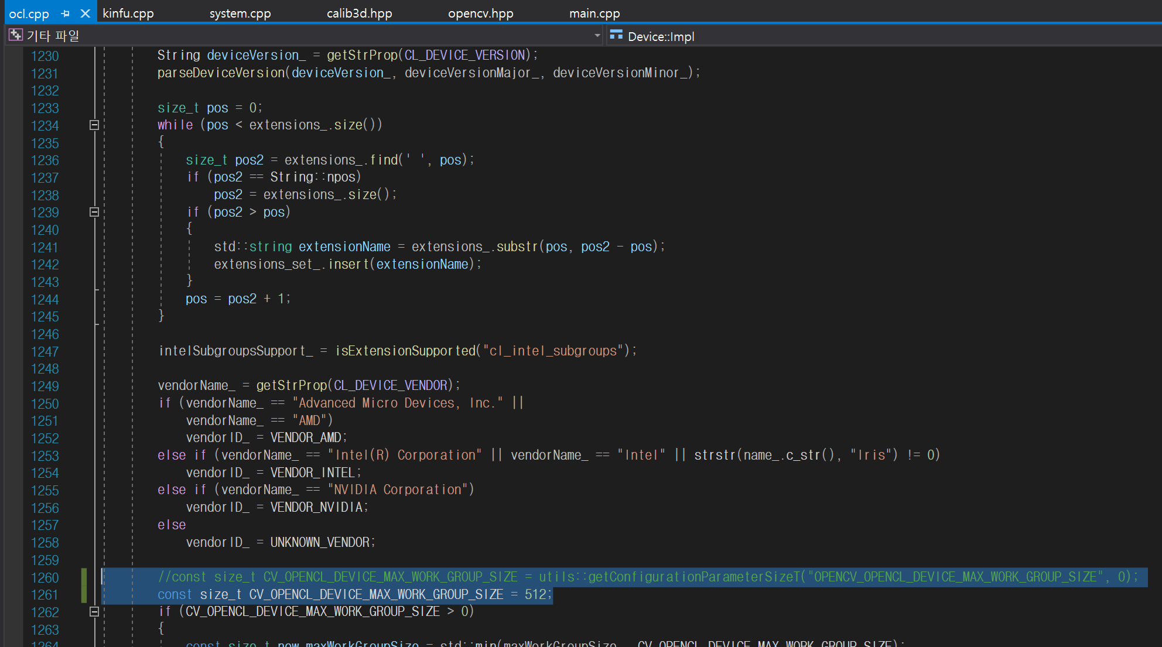1162x647 pixels.
Task: Click 'pos2 = extensions_.size();' on line 1238
Action: click(x=305, y=194)
